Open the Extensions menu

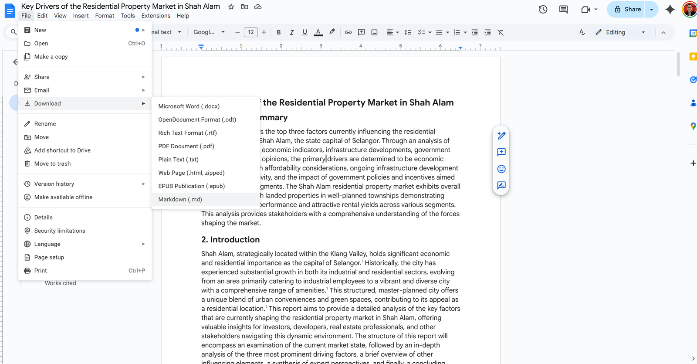pyautogui.click(x=156, y=16)
